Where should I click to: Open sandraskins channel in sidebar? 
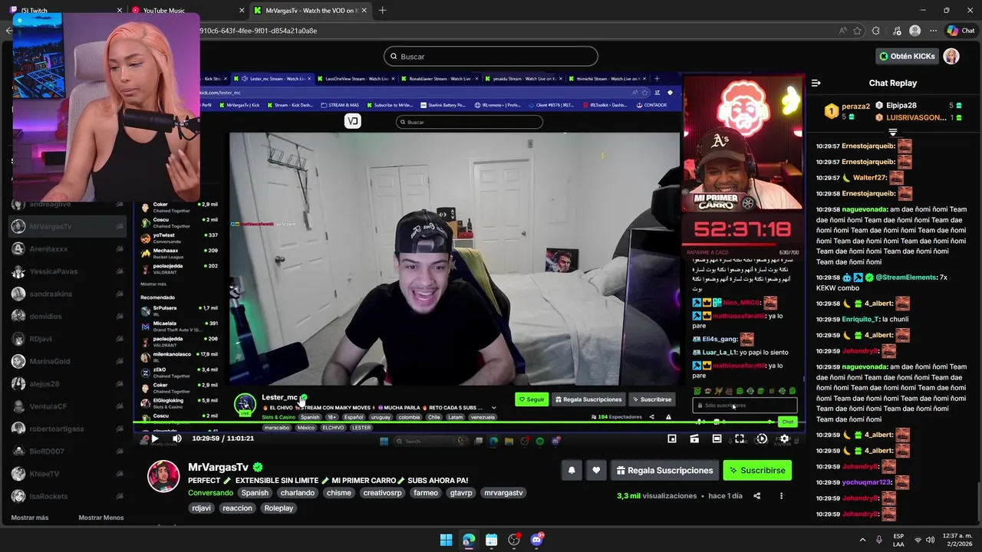click(68, 294)
